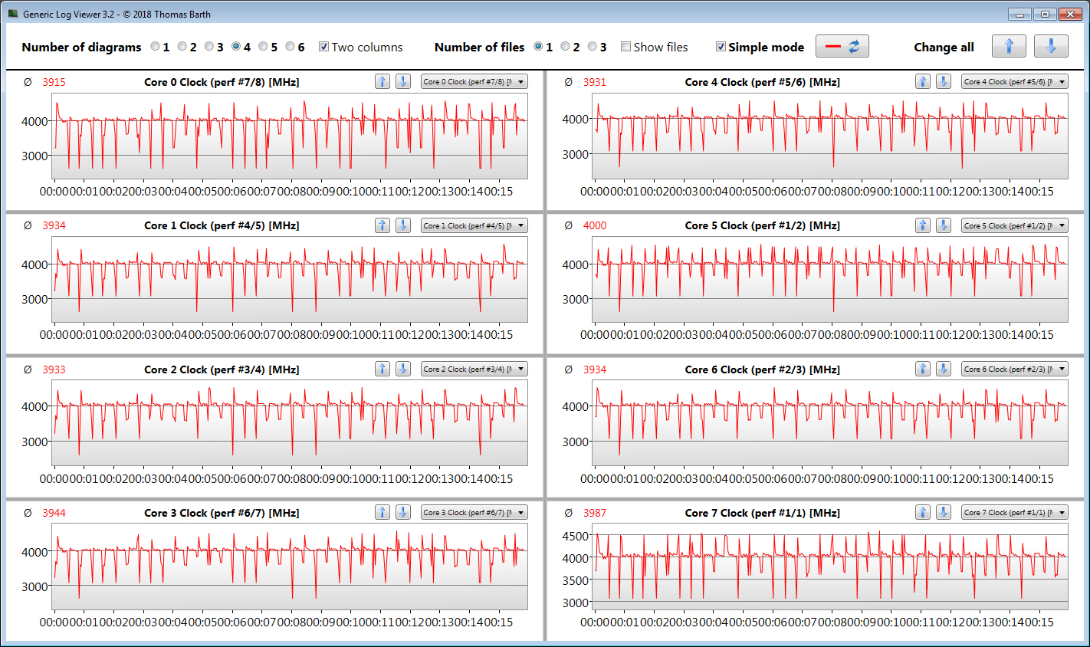Click the Core 3 average value 3944
Viewport: 1090px width, 647px height.
click(54, 513)
